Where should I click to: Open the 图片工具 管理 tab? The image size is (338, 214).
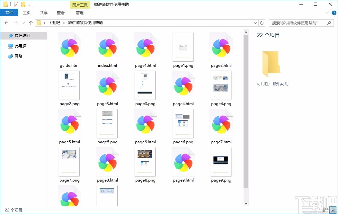tap(79, 13)
